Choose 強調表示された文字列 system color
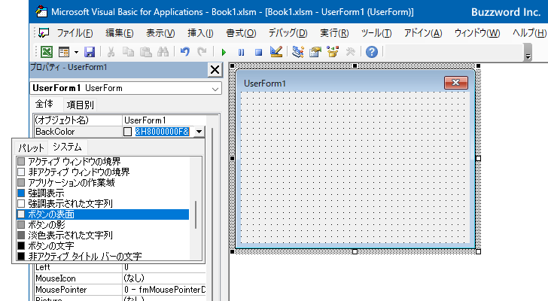 (102, 204)
